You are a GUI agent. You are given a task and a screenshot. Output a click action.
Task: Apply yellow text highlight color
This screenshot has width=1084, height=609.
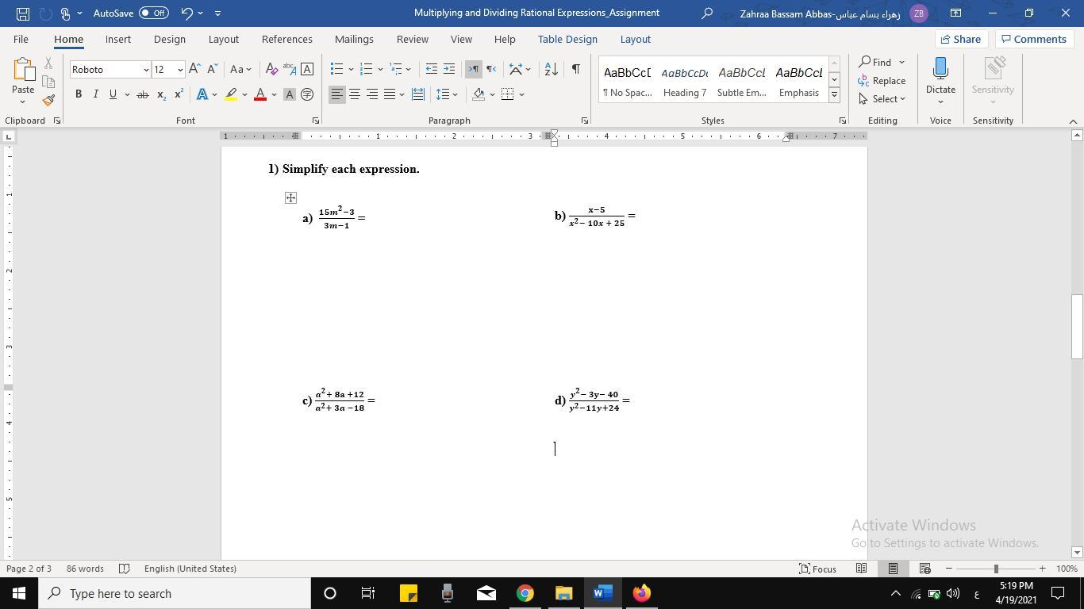[x=231, y=94]
